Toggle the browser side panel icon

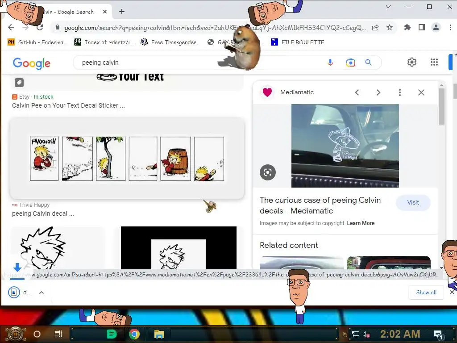(x=421, y=27)
